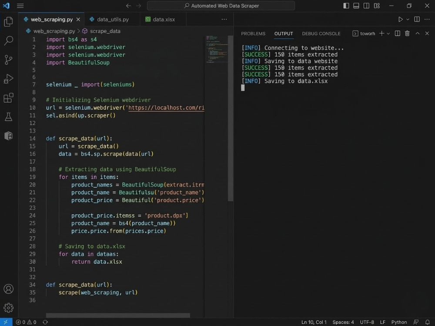
Task: Open the remote window status indicator
Action: 6,322
